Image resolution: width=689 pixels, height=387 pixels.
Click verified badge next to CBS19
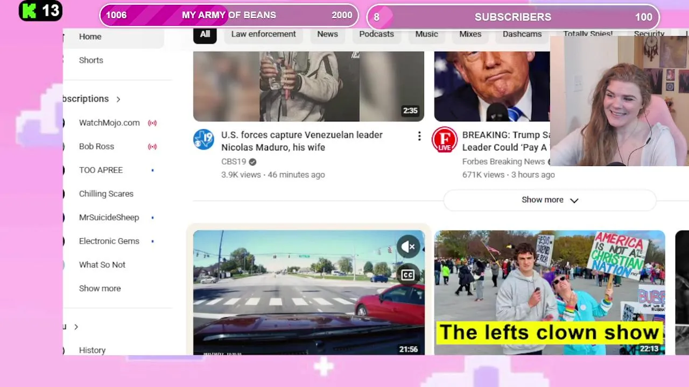pos(252,162)
